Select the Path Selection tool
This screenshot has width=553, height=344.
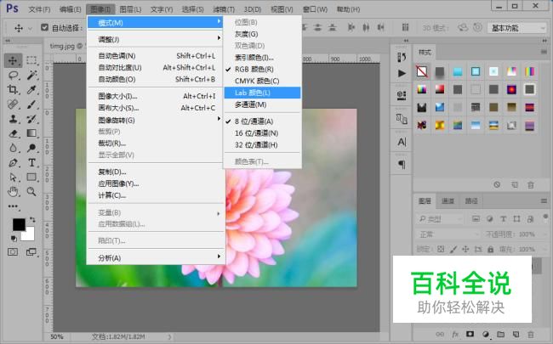[x=14, y=178]
